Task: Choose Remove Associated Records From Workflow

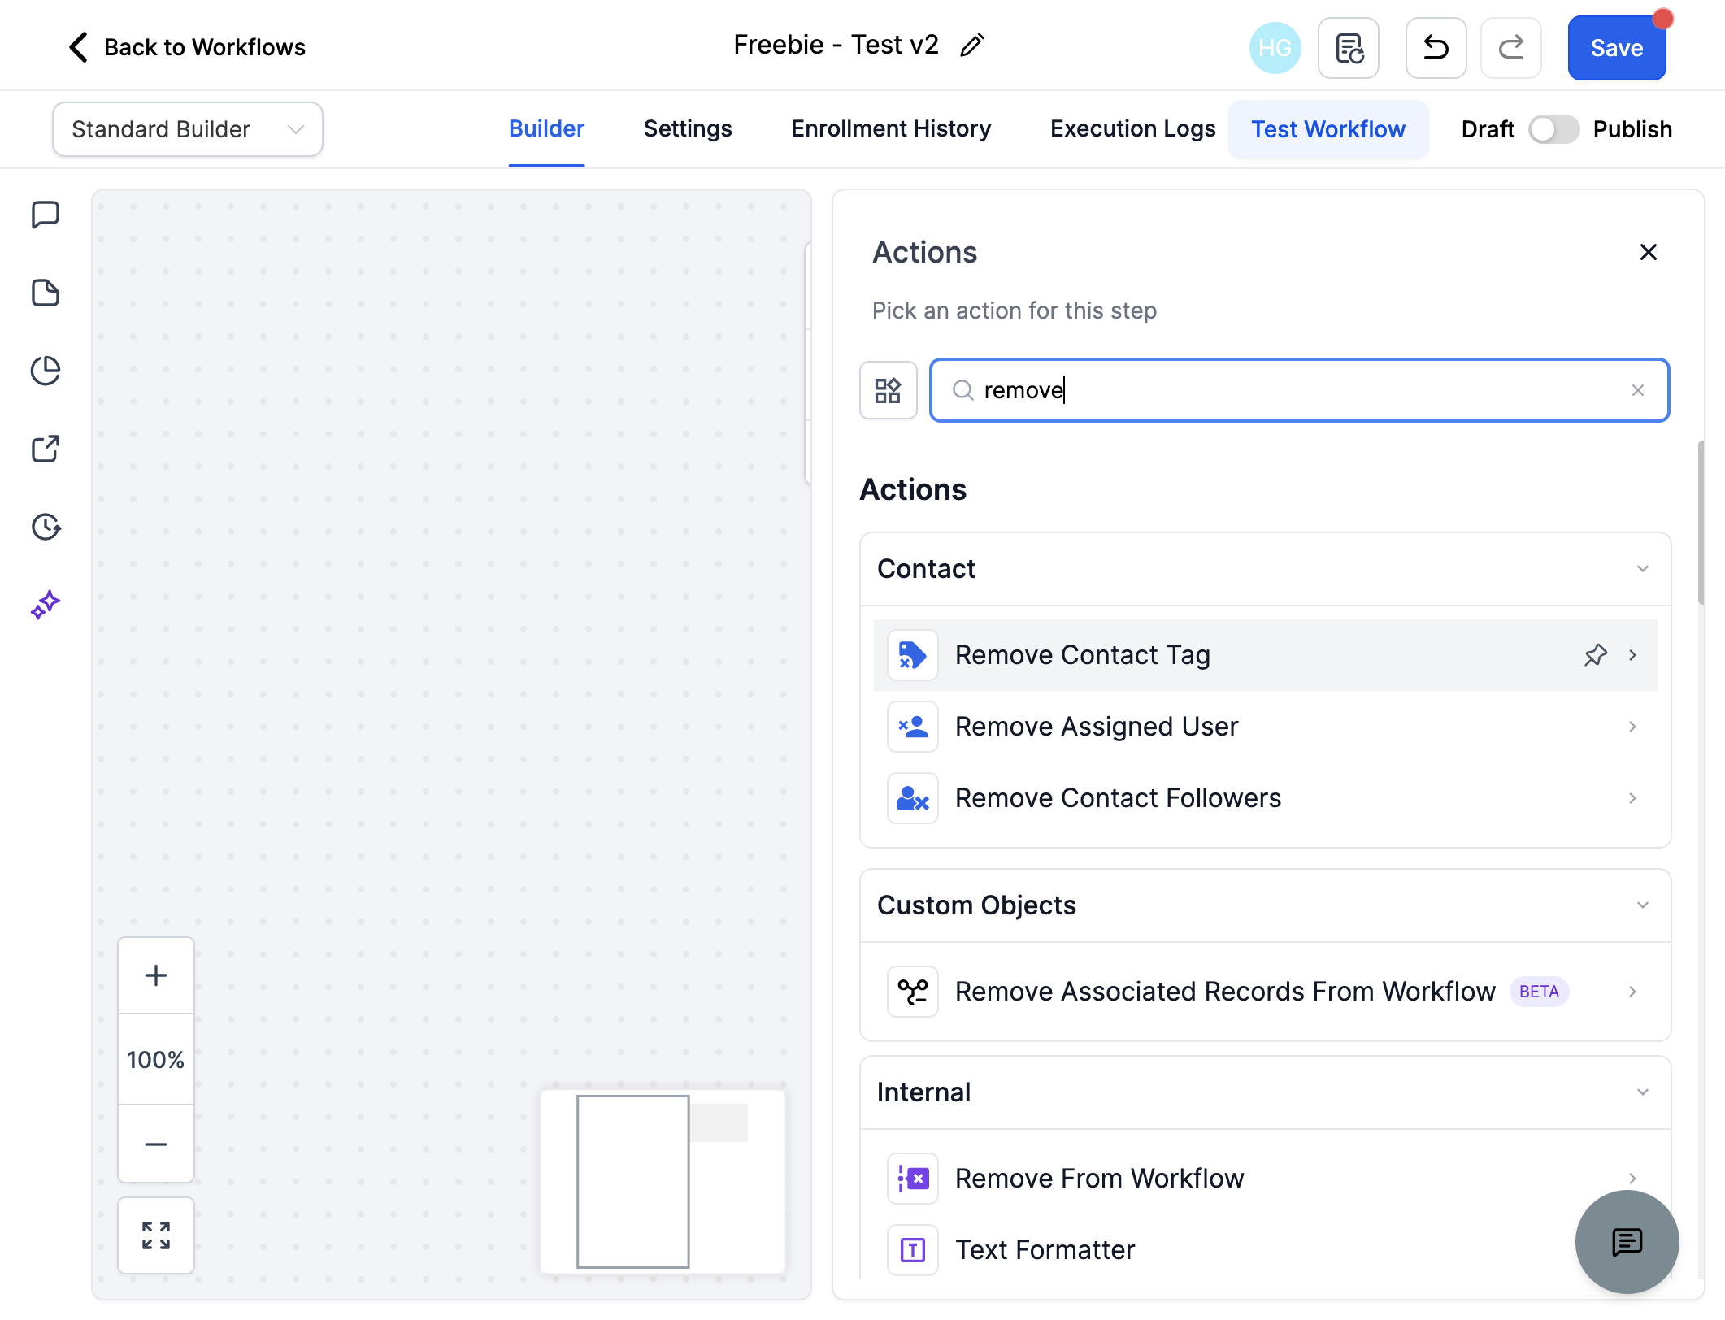Action: pyautogui.click(x=1265, y=992)
